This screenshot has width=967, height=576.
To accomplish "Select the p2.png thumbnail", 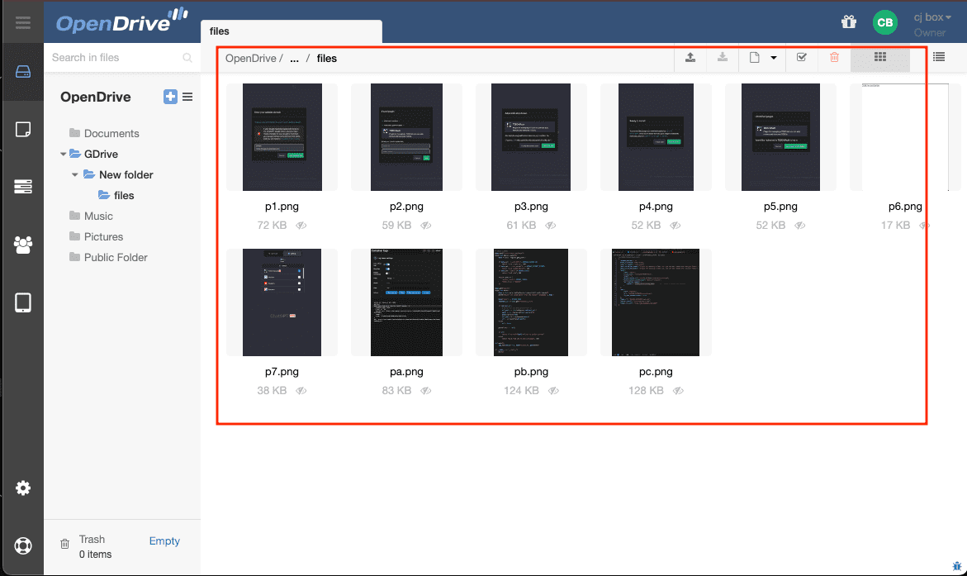I will [x=406, y=137].
